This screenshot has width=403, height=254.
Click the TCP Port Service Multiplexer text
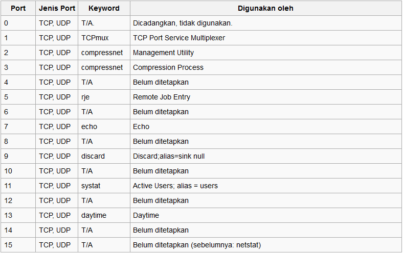click(x=179, y=38)
